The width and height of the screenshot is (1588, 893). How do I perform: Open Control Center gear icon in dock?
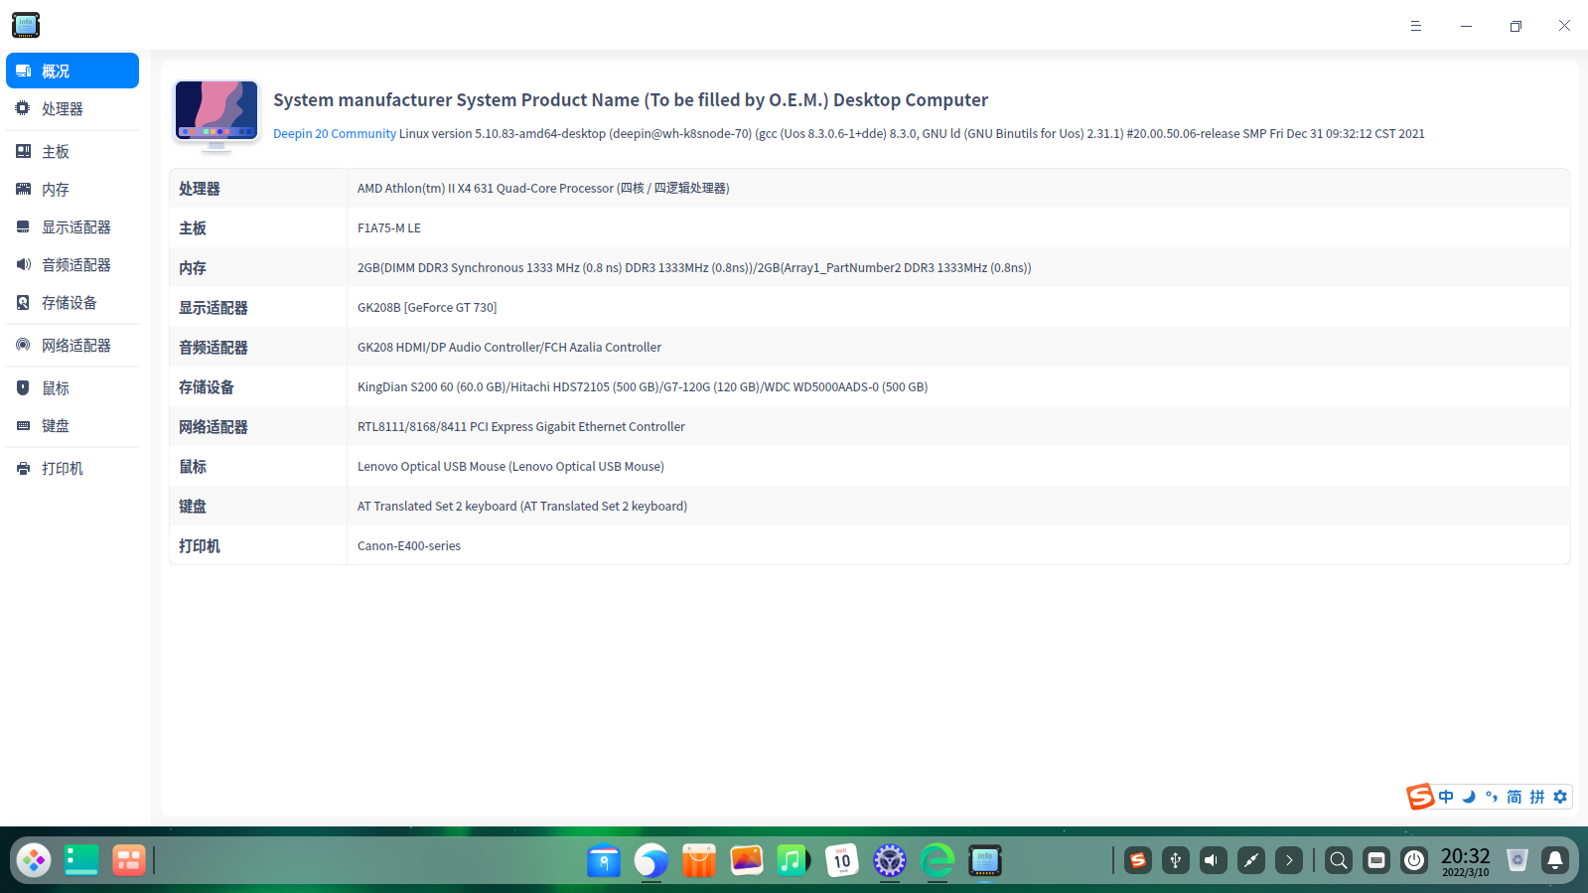pos(890,860)
